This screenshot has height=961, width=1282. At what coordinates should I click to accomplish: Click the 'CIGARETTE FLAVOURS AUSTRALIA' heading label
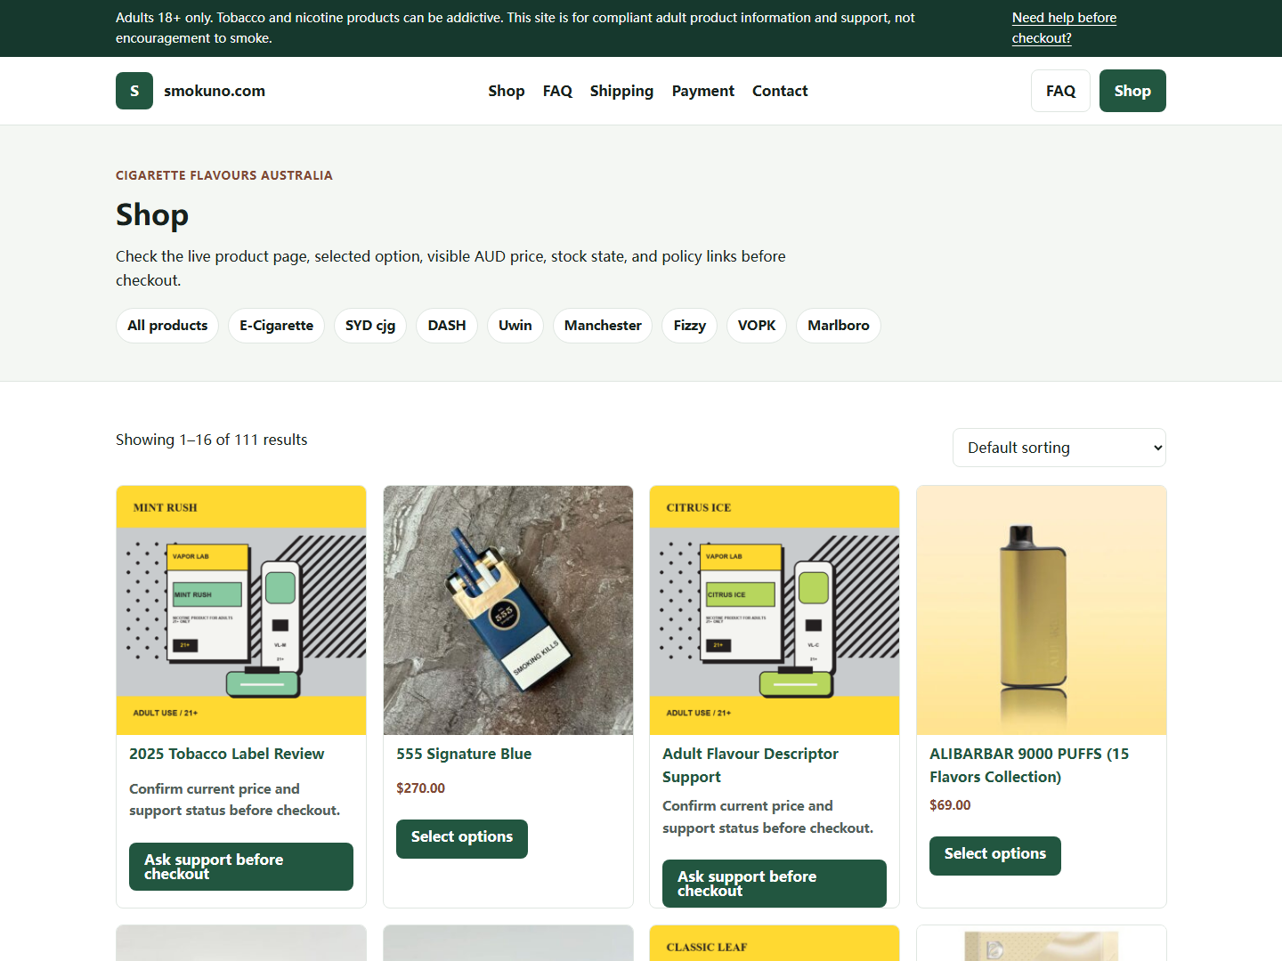pyautogui.click(x=224, y=175)
